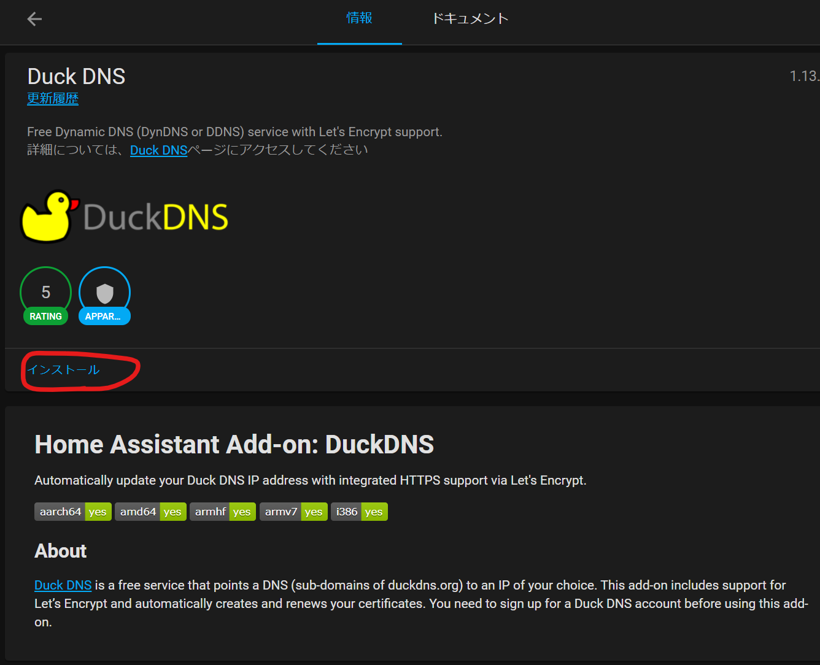Click the AppArmor shield badge

104,296
